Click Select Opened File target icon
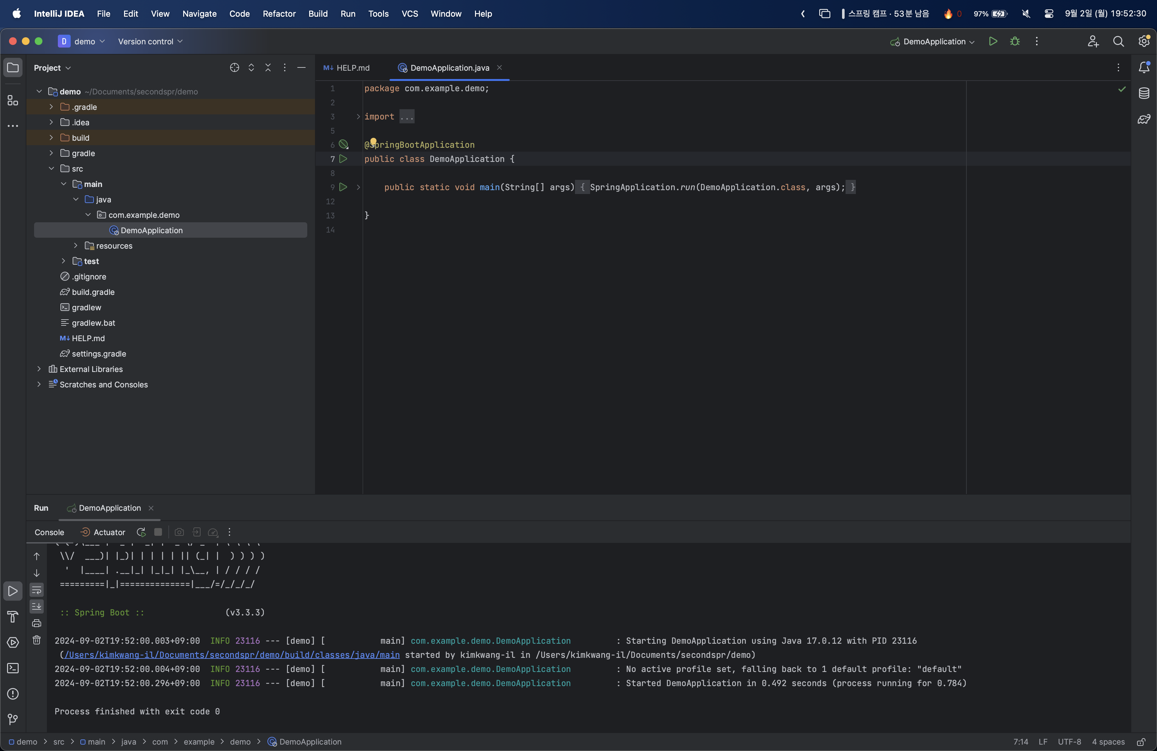The image size is (1157, 751). click(234, 67)
